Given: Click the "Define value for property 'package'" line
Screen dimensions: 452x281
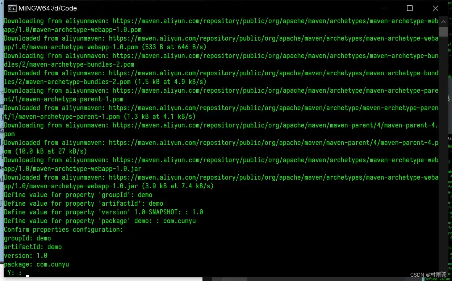Looking at the screenshot, I should click(100, 221).
